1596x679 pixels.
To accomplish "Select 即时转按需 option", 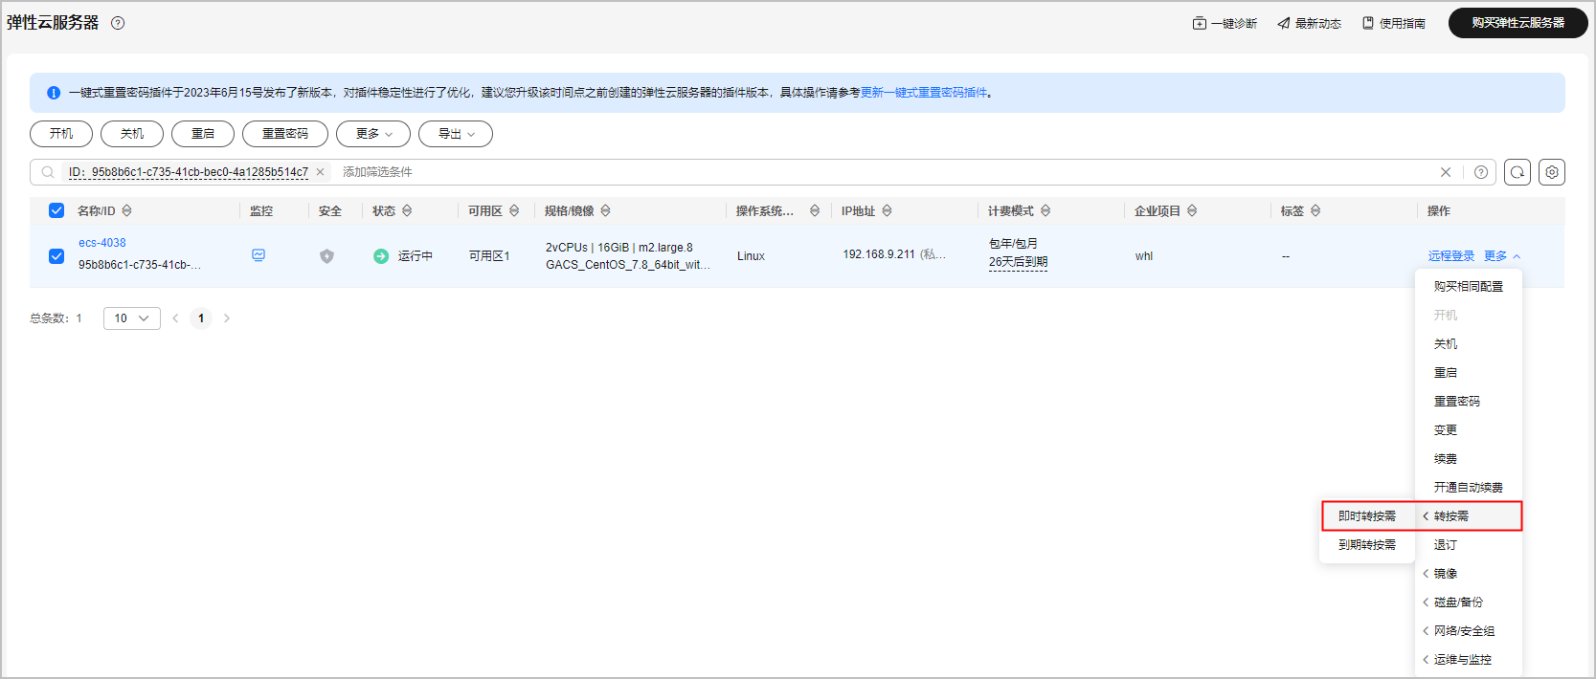I will (x=1367, y=516).
